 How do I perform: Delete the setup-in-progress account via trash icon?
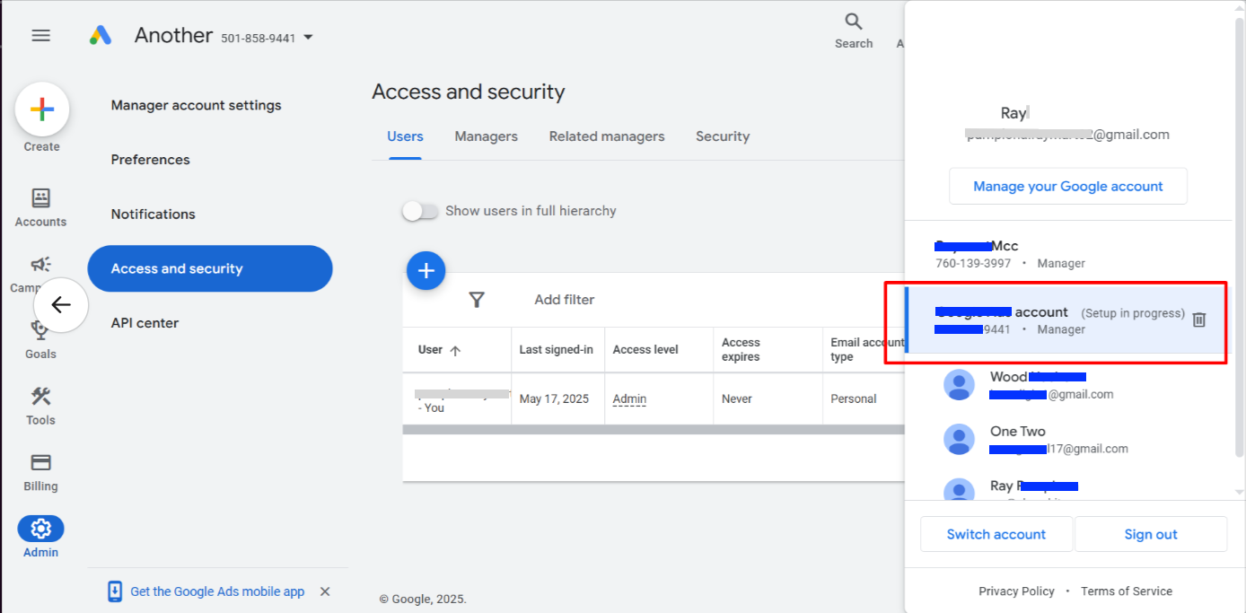tap(1198, 320)
